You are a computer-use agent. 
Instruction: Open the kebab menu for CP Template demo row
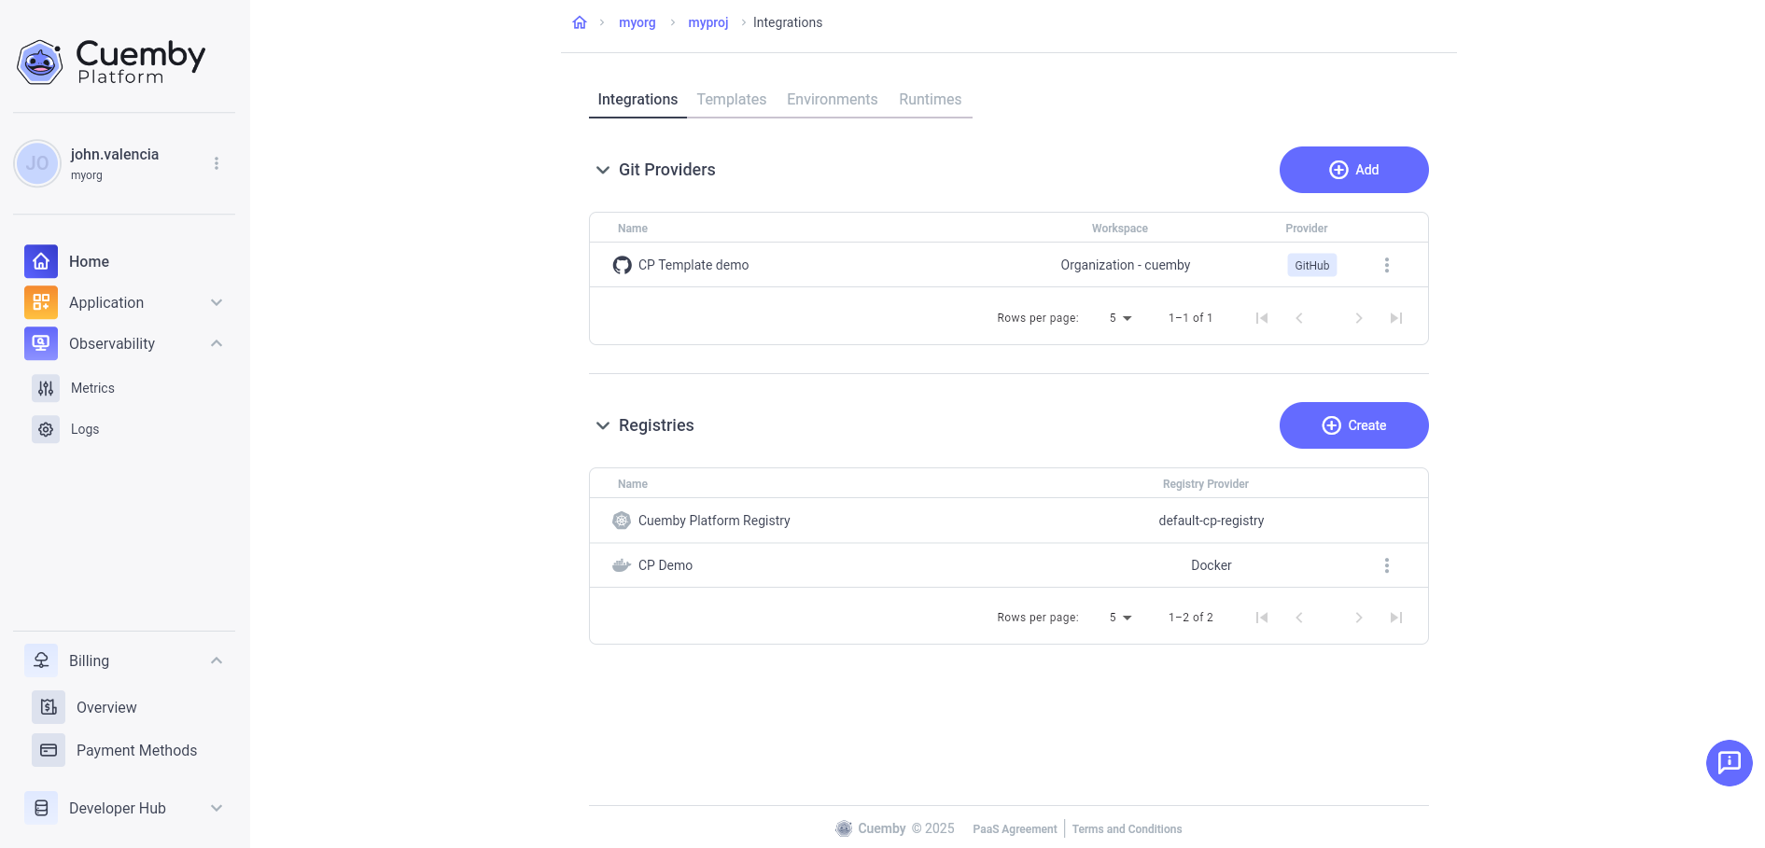coord(1387,265)
